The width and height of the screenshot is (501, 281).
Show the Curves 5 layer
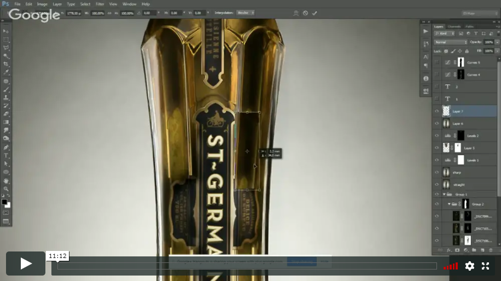click(x=437, y=62)
